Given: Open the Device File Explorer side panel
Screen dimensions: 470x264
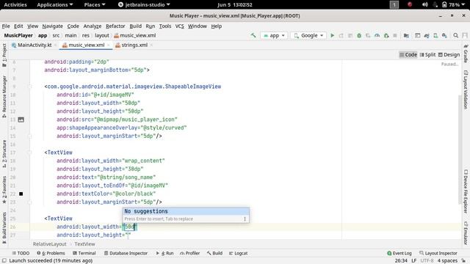Looking at the screenshot, I should pos(466,191).
